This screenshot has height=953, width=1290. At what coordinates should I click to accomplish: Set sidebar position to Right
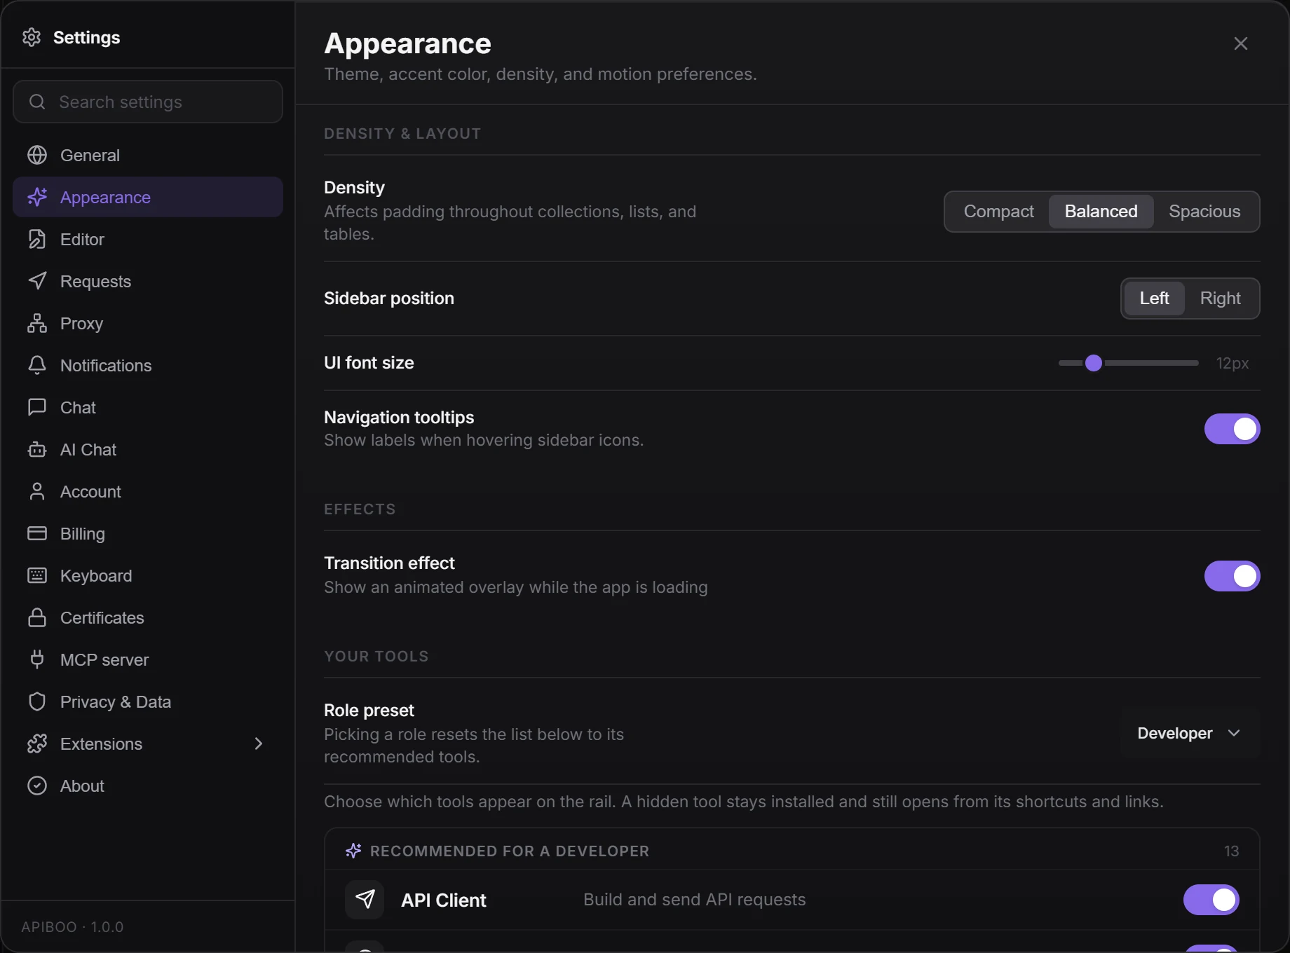(1220, 299)
